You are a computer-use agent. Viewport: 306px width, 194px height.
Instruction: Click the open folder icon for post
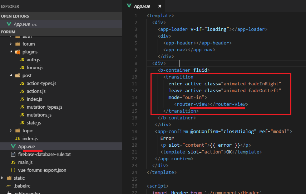(x=18, y=75)
